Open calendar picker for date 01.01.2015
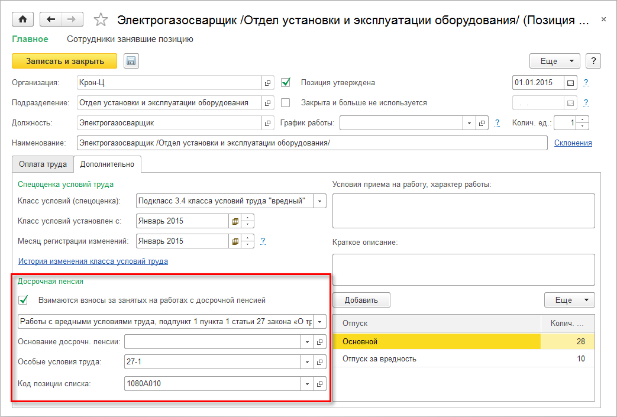Image resolution: width=617 pixels, height=417 pixels. click(570, 83)
